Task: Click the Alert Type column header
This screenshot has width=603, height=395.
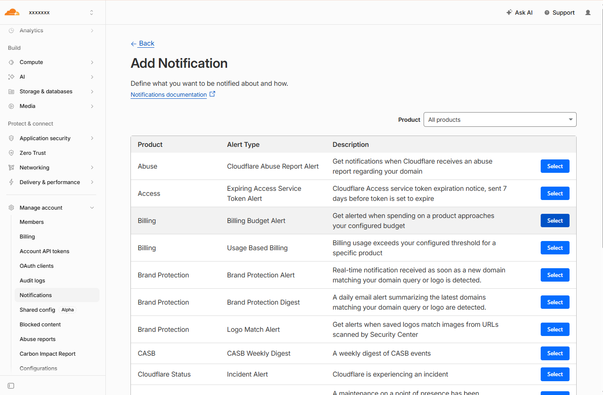Action: coord(243,144)
